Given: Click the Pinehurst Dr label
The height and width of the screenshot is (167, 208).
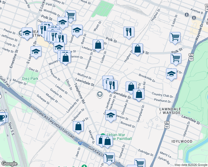Looking at the screenshot, I should click(162, 101).
